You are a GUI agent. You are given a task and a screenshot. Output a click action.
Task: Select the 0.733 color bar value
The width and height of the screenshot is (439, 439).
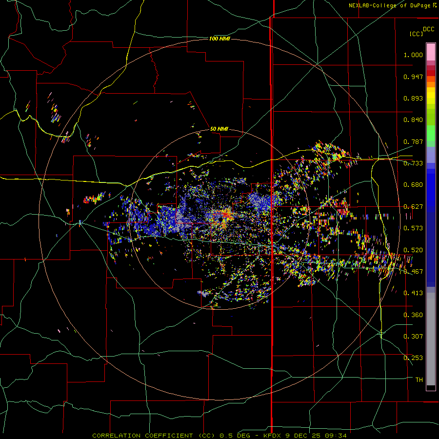(413, 163)
